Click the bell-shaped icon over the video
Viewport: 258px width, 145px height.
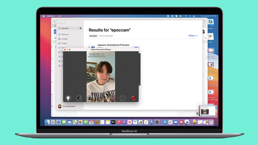coord(90,98)
